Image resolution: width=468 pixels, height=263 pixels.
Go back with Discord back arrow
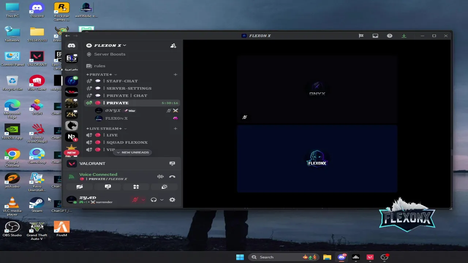click(67, 36)
